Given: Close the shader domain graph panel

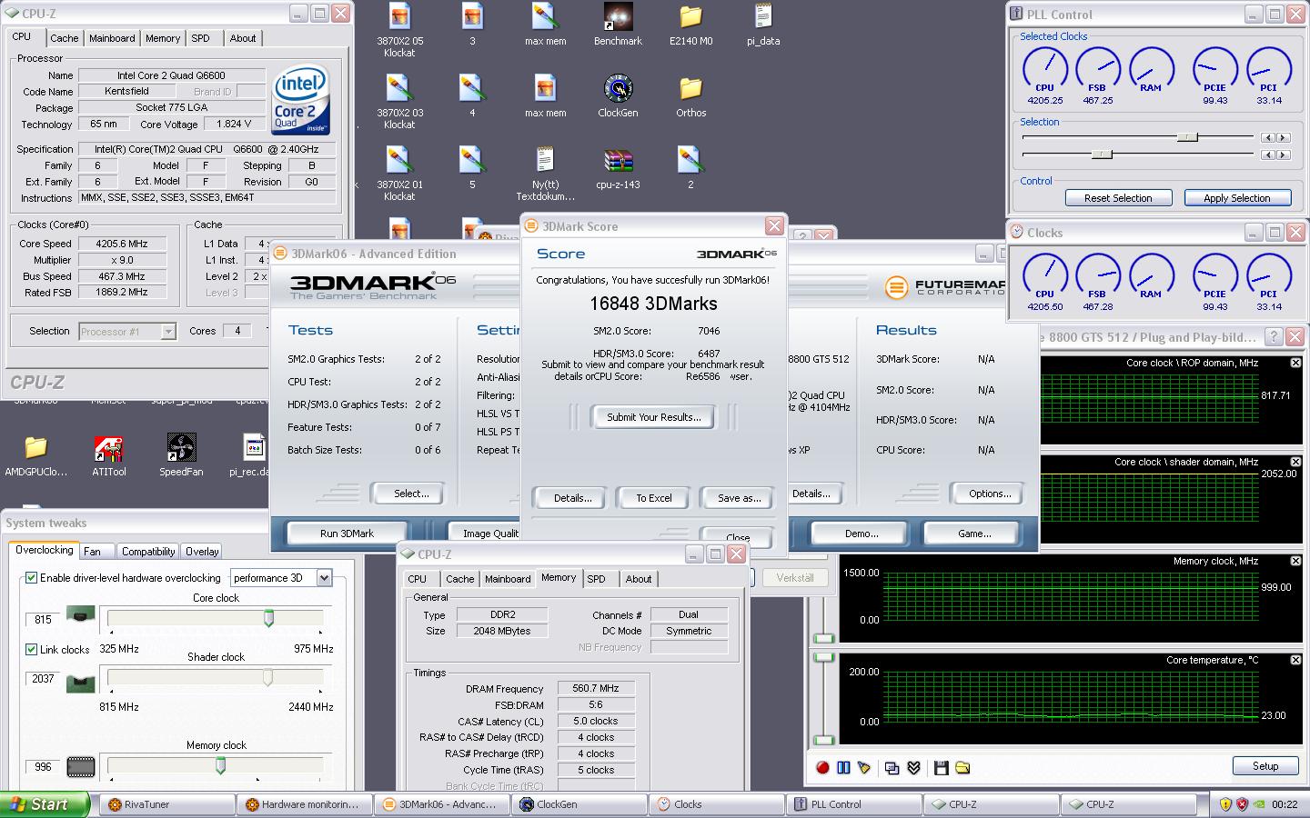Looking at the screenshot, I should coord(1295,462).
